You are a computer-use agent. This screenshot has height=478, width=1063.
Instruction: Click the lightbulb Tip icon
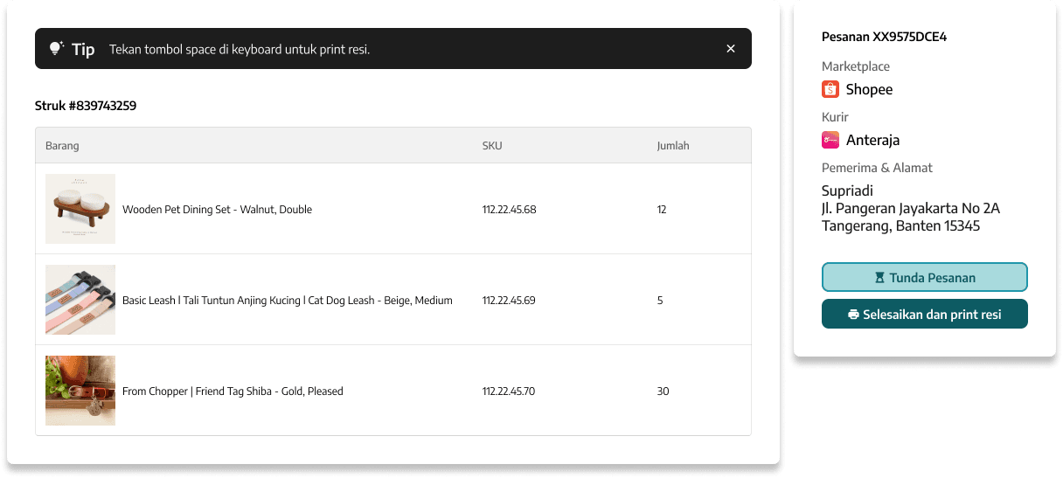click(56, 49)
